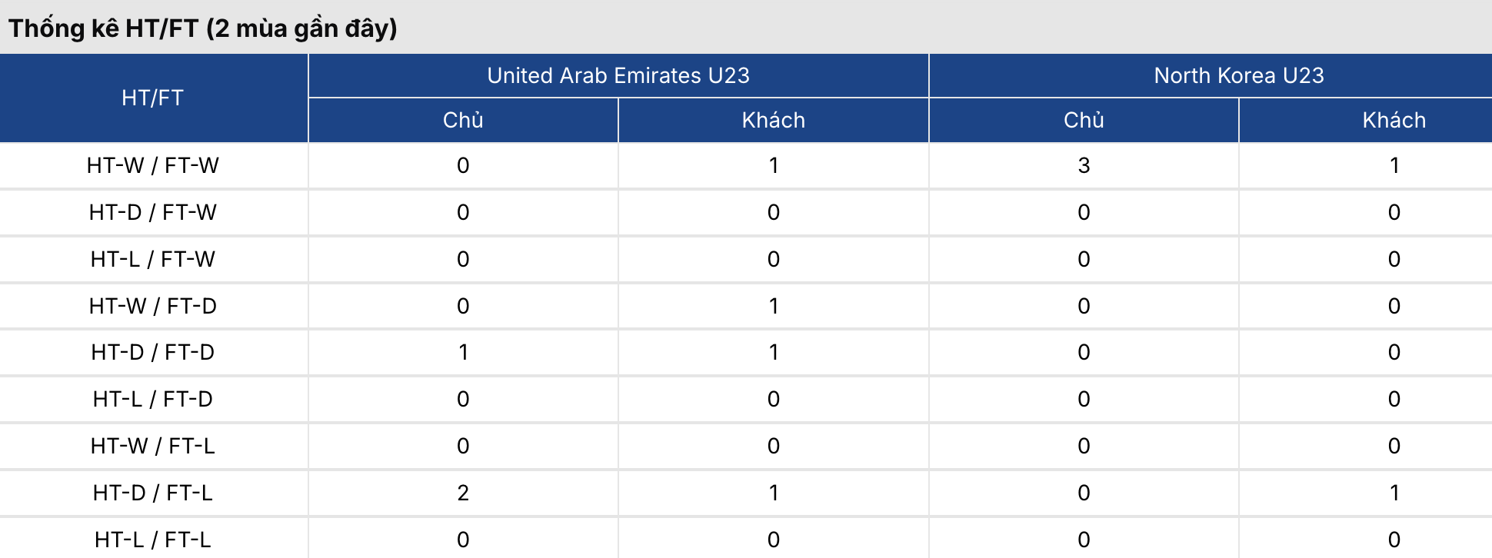Click the Thống kê HT/FT section title
This screenshot has height=558, width=1492.
[203, 28]
